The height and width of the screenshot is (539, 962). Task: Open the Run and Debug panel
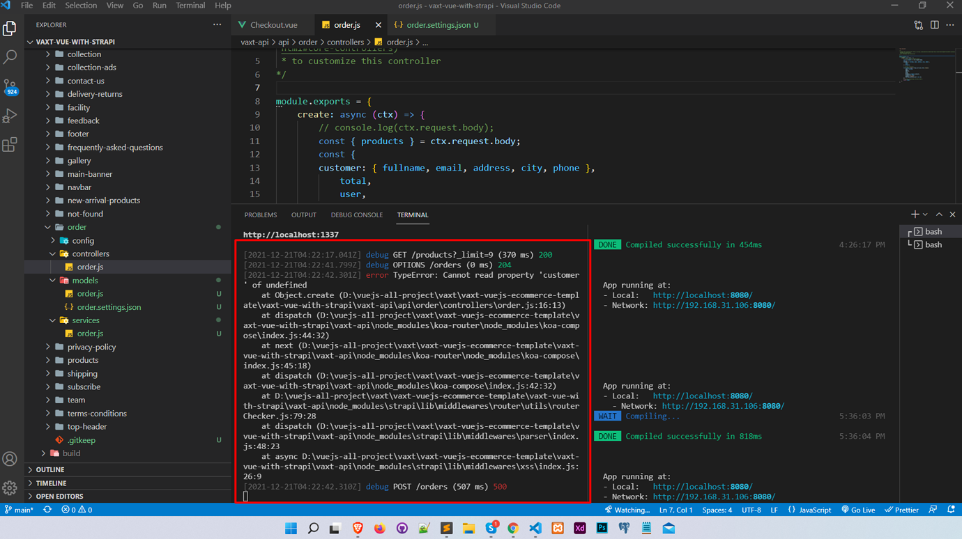tap(10, 116)
